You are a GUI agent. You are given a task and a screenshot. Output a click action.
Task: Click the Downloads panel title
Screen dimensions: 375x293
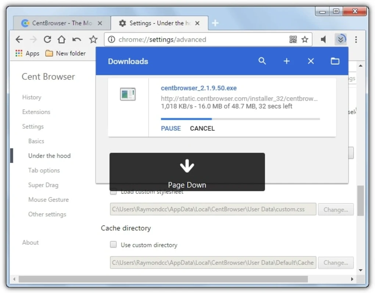click(x=128, y=61)
